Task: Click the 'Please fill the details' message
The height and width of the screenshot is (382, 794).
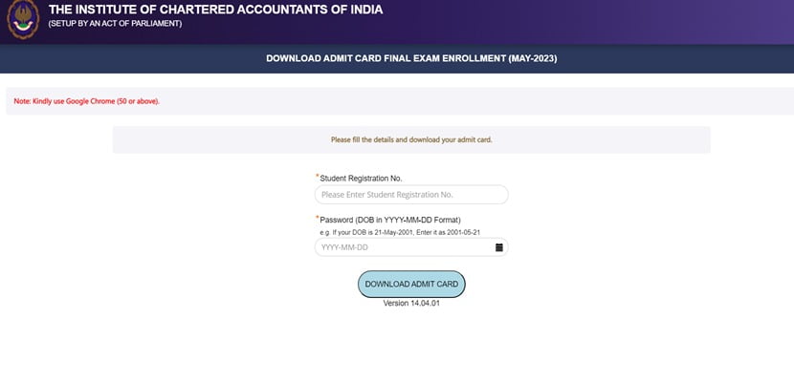Action: coord(411,139)
